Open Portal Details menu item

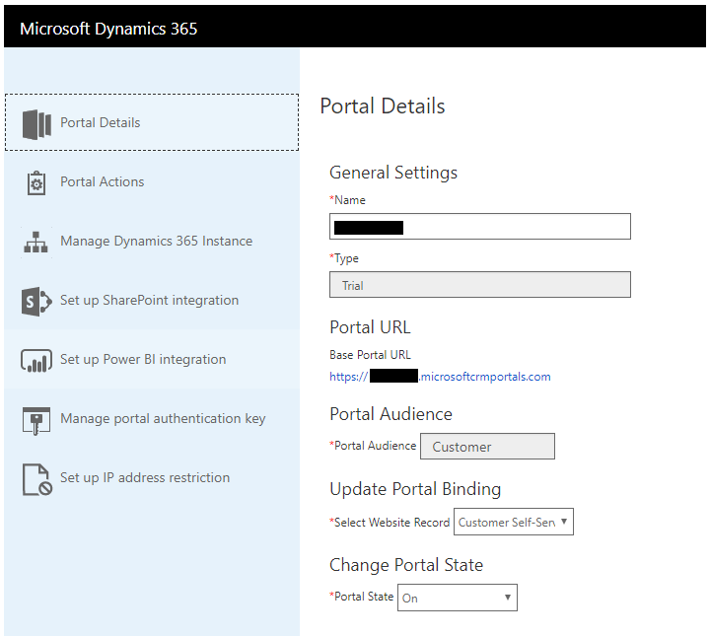(x=152, y=122)
